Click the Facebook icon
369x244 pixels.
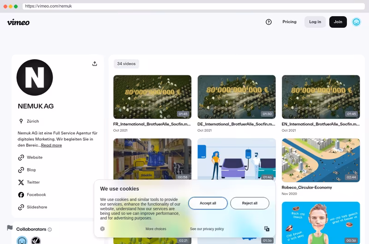(21, 195)
